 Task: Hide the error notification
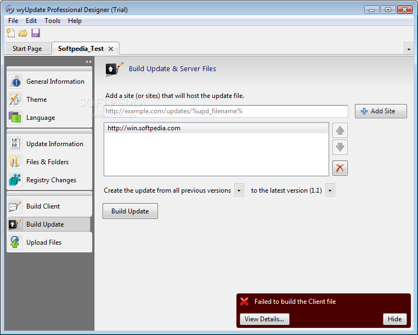tap(395, 319)
